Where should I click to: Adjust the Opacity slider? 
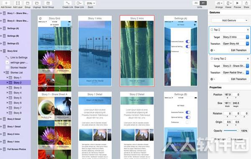click(x=230, y=131)
